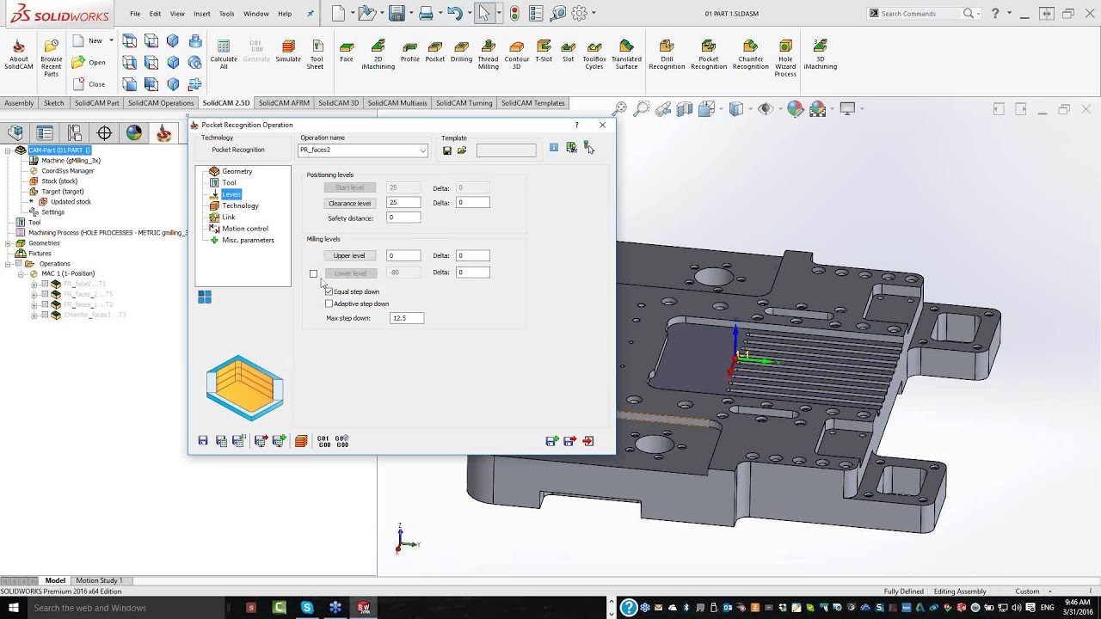
Task: Open the File menu
Action: coord(135,14)
